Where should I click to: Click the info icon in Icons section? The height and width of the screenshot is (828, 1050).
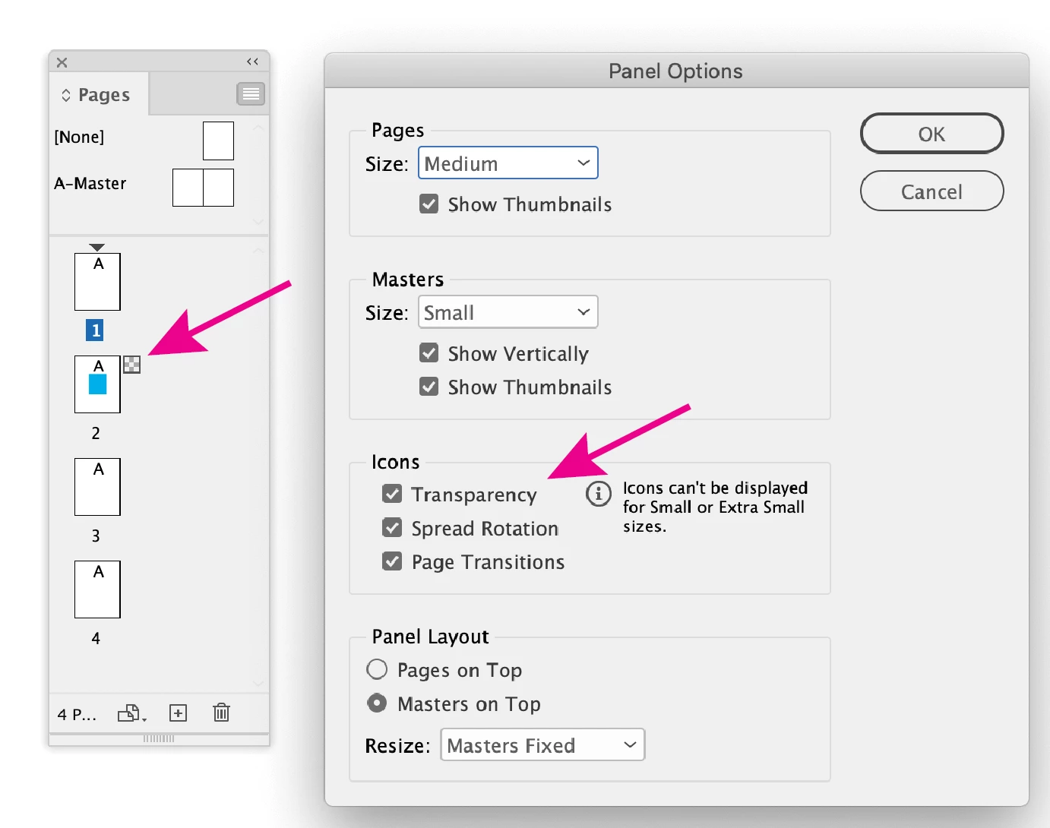click(x=599, y=494)
